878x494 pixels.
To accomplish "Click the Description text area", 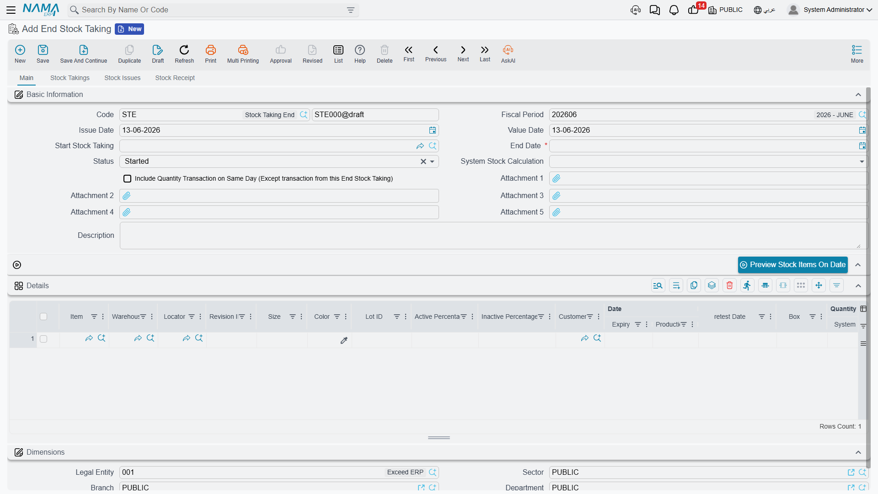I will [x=493, y=236].
